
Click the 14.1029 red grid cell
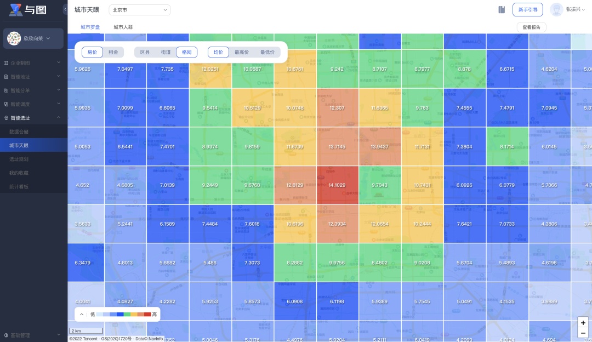(337, 185)
